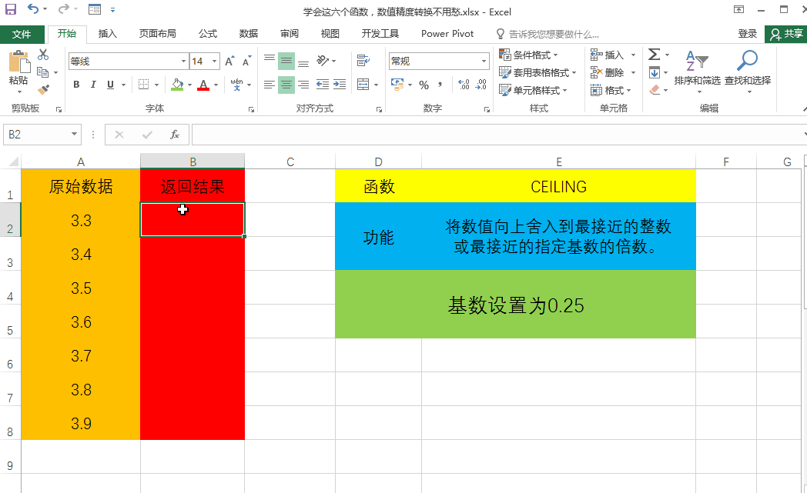Click 登录 sign in link
The height and width of the screenshot is (493, 807).
pos(747,34)
